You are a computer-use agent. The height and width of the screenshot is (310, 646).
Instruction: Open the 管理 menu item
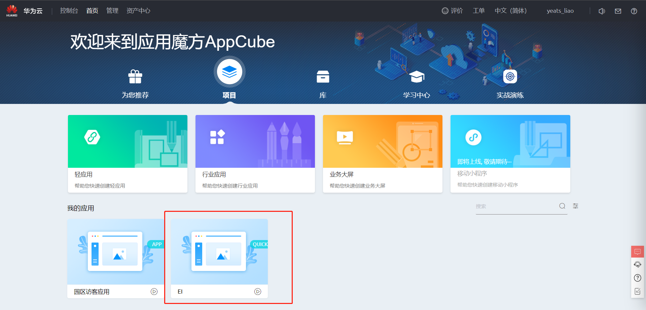(112, 11)
